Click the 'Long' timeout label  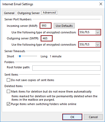point(44,56)
